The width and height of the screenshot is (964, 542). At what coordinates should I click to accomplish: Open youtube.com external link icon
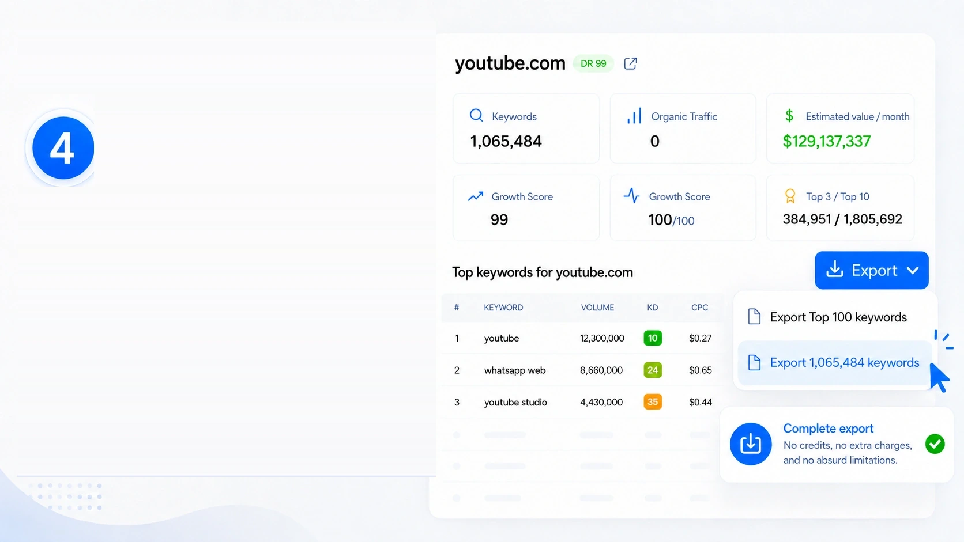click(630, 63)
